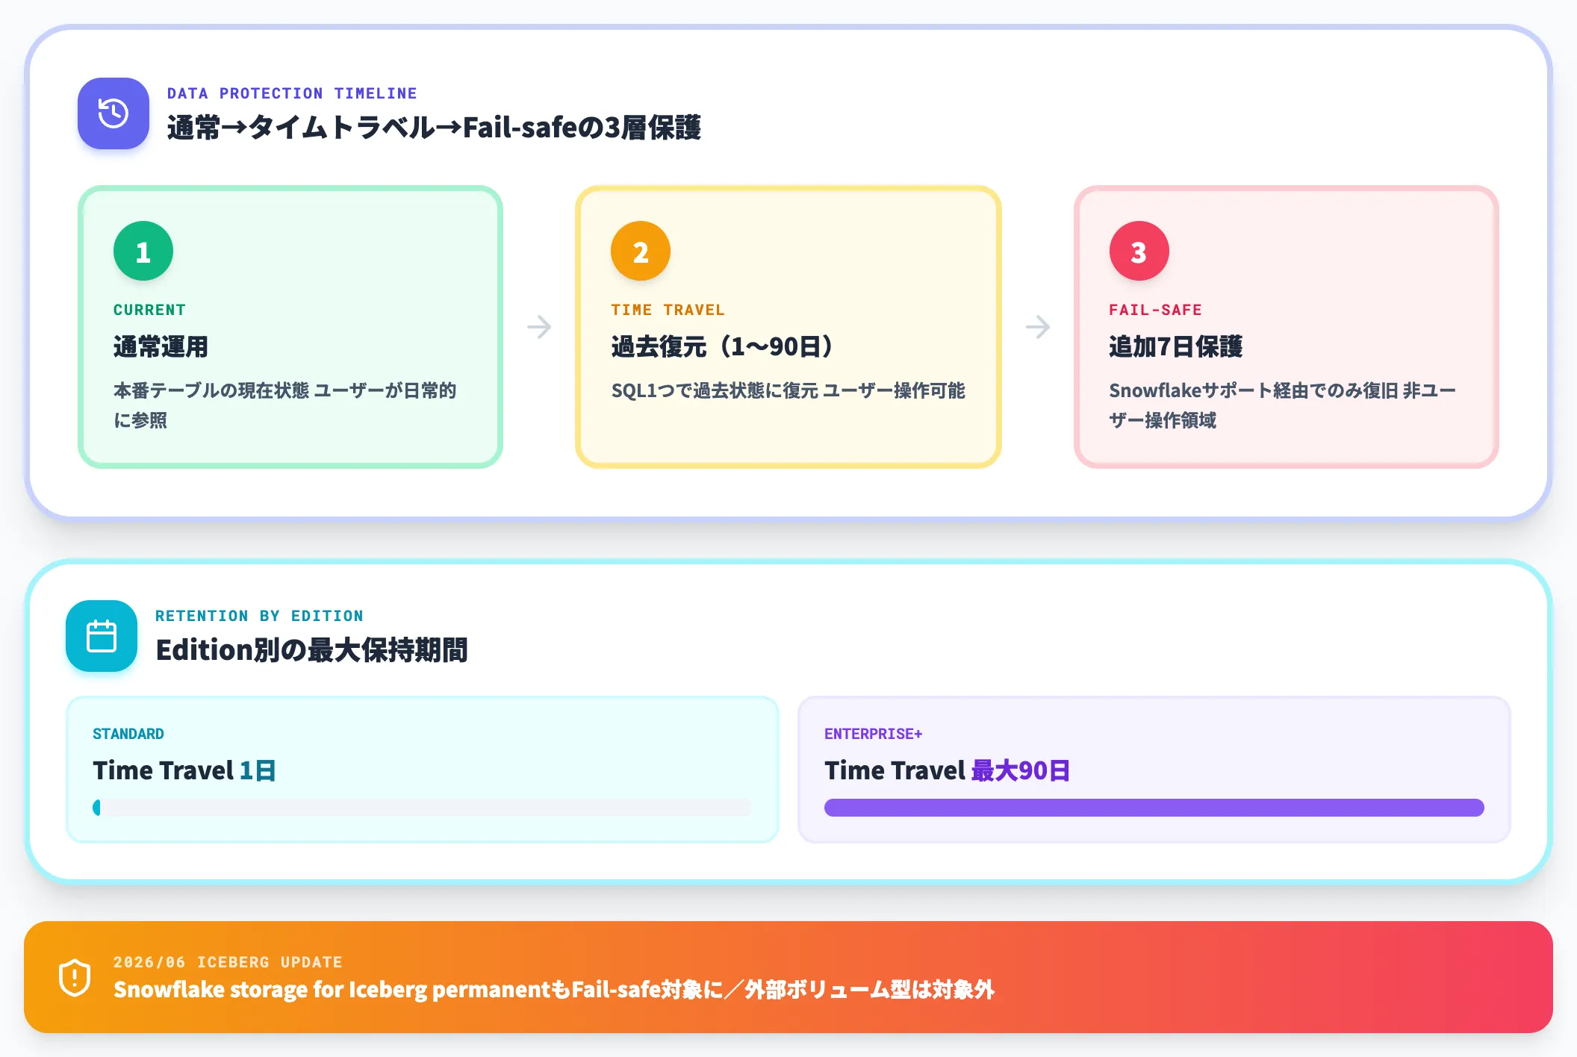The image size is (1577, 1057).
Task: Click the Time Travel 1日 text
Action: pos(184,770)
